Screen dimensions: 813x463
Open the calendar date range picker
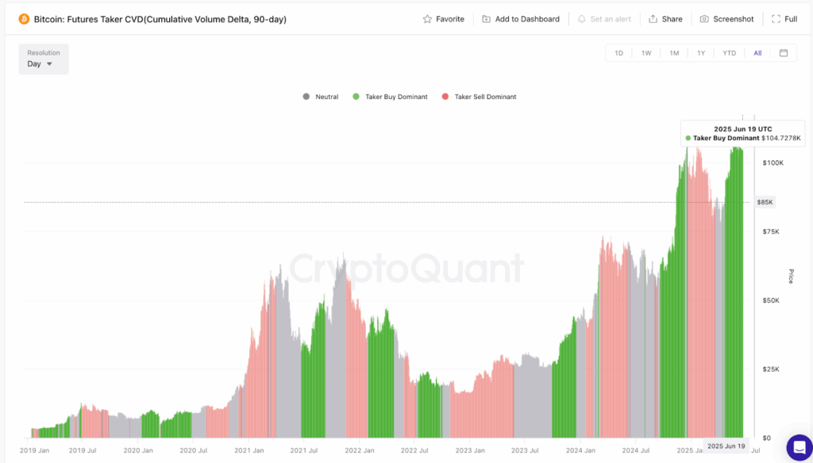(x=784, y=53)
